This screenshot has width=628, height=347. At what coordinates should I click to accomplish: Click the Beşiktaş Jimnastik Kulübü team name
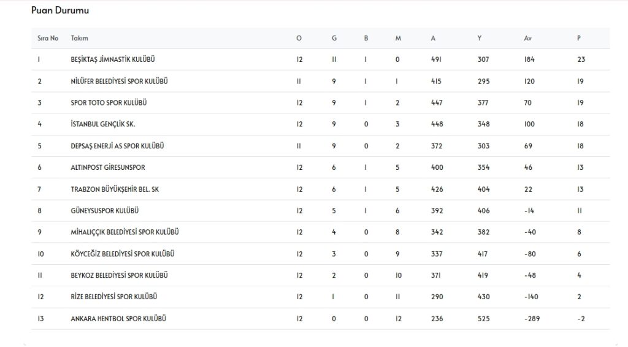click(113, 59)
